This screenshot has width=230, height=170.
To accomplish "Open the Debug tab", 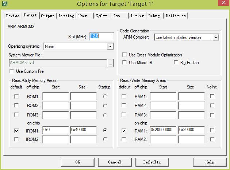I will [154, 16].
